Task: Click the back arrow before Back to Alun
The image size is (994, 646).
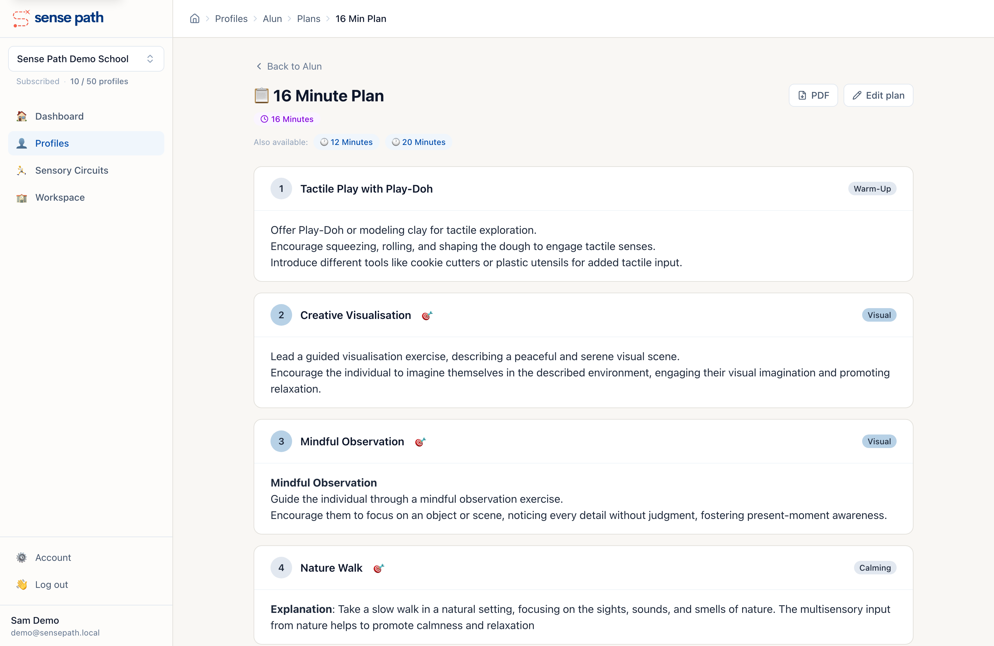Action: pyautogui.click(x=259, y=66)
